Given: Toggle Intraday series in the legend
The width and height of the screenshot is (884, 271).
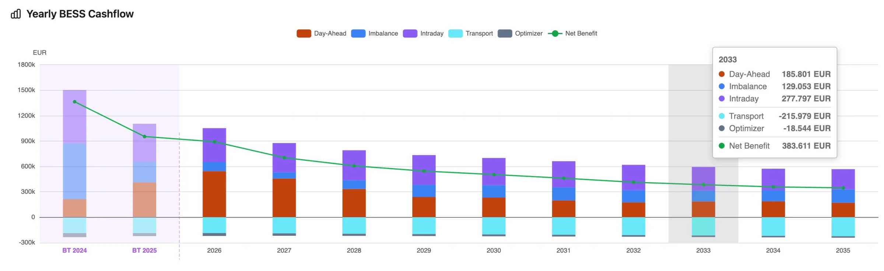Looking at the screenshot, I should [423, 33].
